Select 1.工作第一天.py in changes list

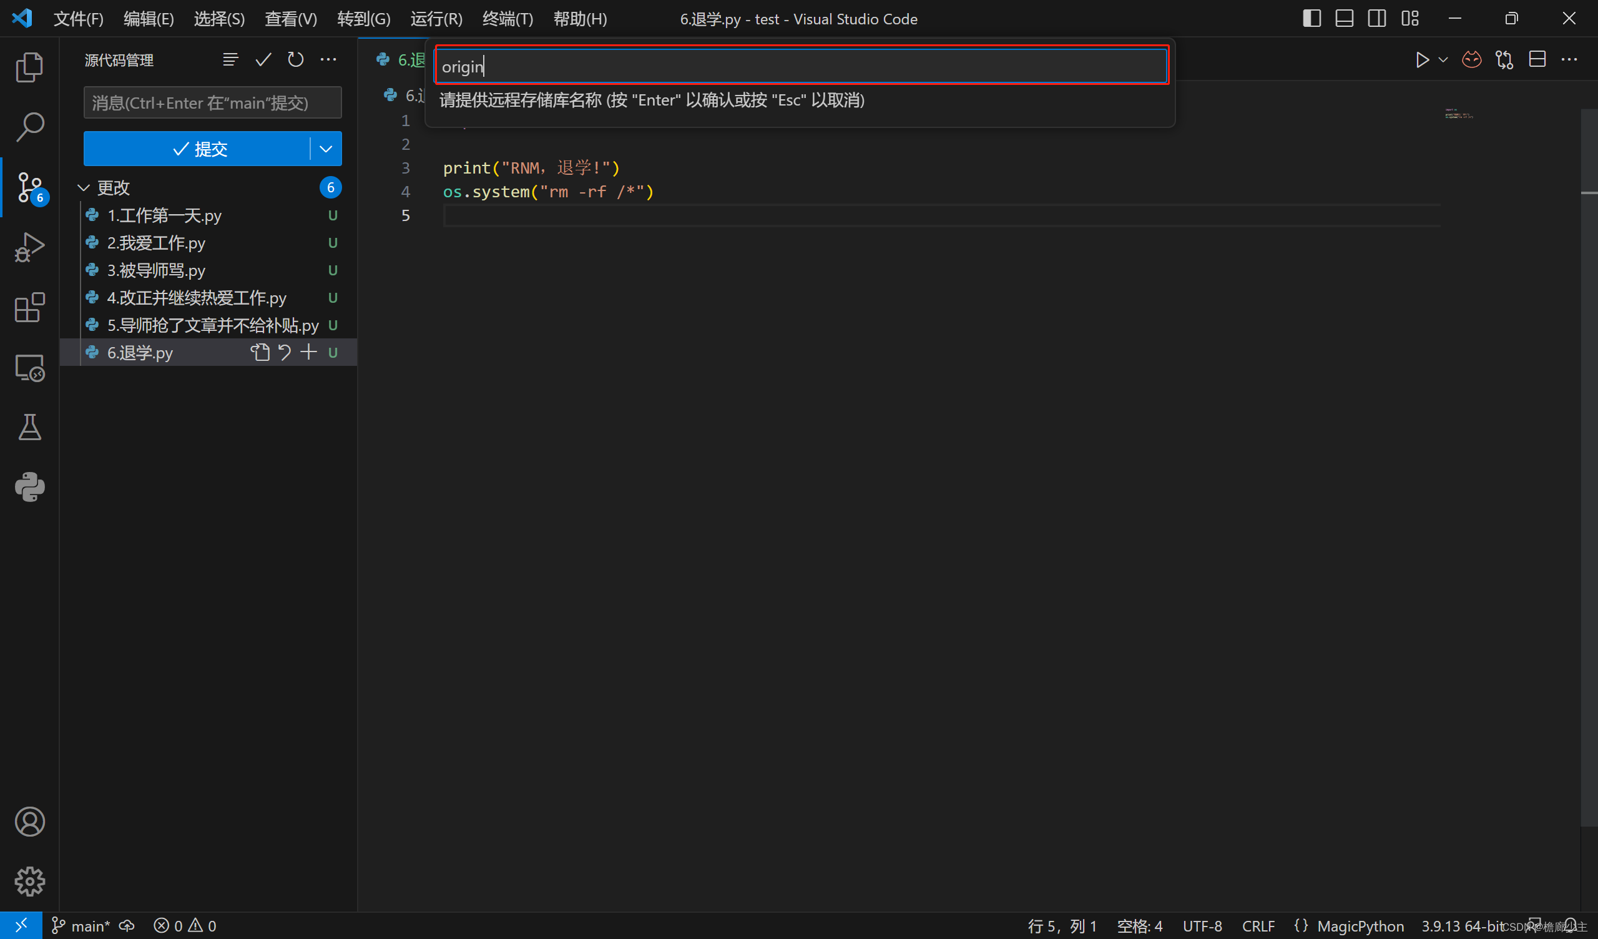(x=209, y=215)
